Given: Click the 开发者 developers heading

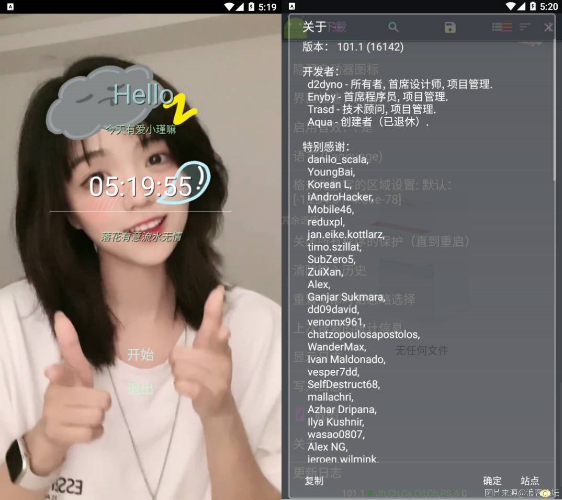Looking at the screenshot, I should tap(321, 72).
